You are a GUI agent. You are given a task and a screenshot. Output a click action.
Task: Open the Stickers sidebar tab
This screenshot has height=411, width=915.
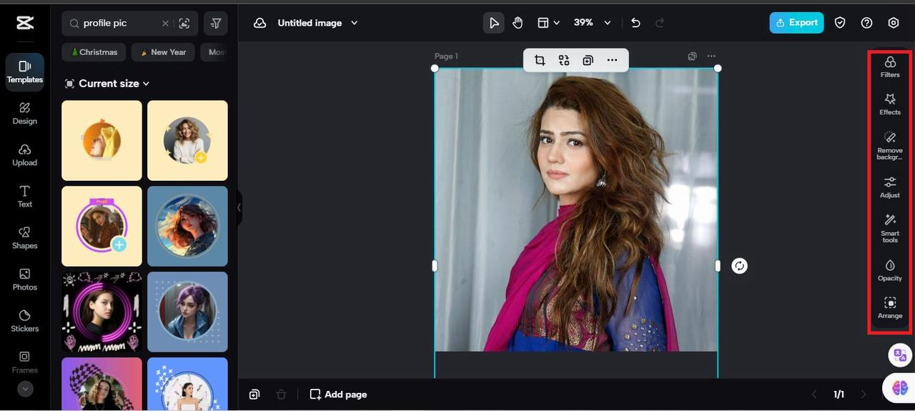pos(25,321)
